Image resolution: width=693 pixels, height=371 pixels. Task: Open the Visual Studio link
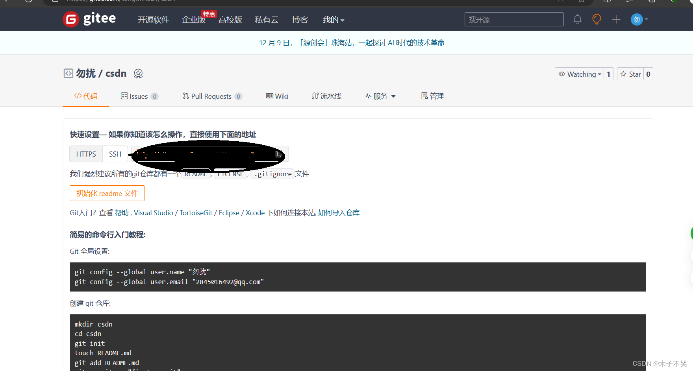(154, 212)
